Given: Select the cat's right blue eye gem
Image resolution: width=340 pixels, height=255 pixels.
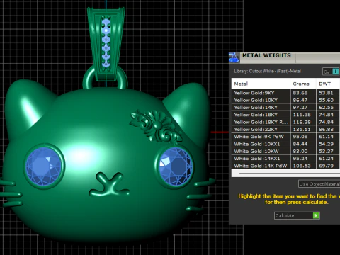Looking at the screenshot, I should click(x=176, y=166).
